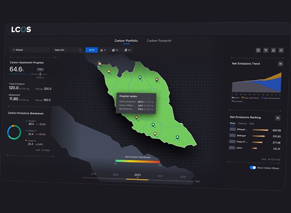Open fullscreen view icon
291x213 pixels.
pos(281,50)
